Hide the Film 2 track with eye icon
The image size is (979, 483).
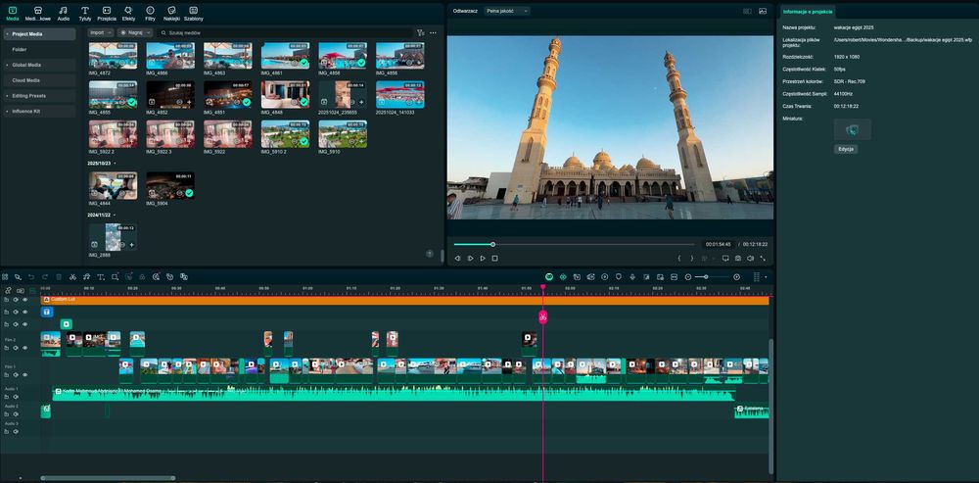point(25,348)
